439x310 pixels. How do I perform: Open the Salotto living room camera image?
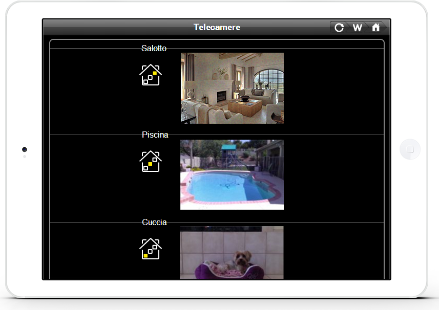(x=232, y=88)
